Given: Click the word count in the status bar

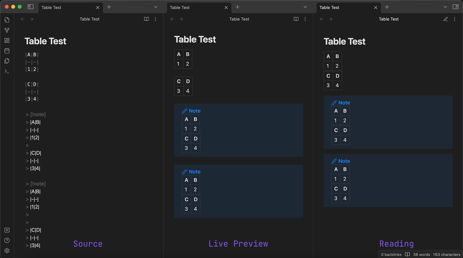Looking at the screenshot, I should (x=421, y=255).
